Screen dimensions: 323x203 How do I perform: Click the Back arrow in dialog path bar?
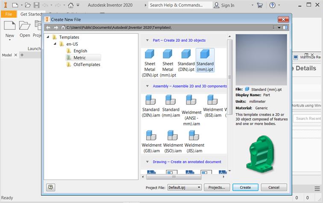48,28
